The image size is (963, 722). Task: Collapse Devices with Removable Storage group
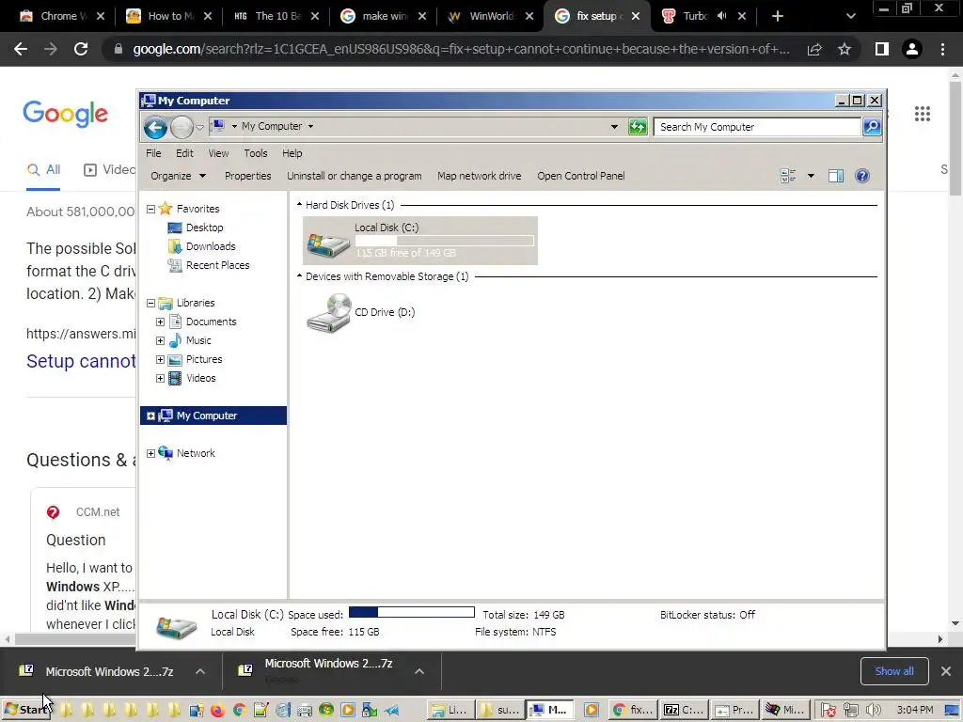(300, 276)
